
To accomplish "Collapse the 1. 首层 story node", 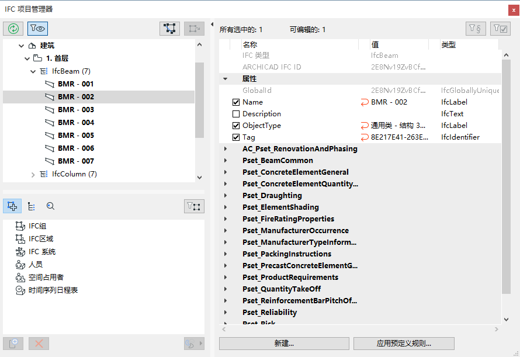I will coord(27,58).
